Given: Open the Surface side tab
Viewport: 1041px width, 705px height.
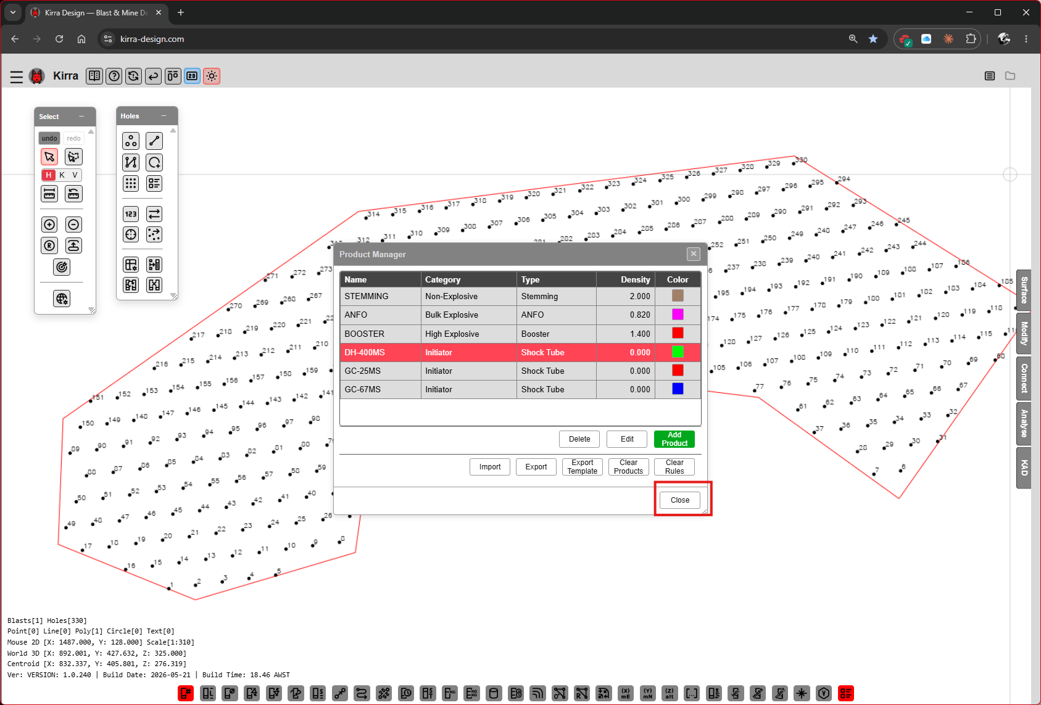Looking at the screenshot, I should [1024, 290].
